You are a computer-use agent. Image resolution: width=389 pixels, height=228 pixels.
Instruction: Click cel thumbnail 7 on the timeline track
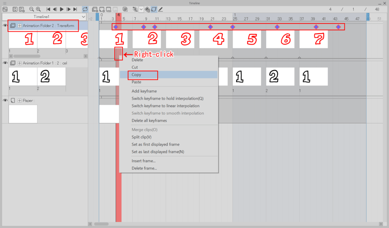314,39
